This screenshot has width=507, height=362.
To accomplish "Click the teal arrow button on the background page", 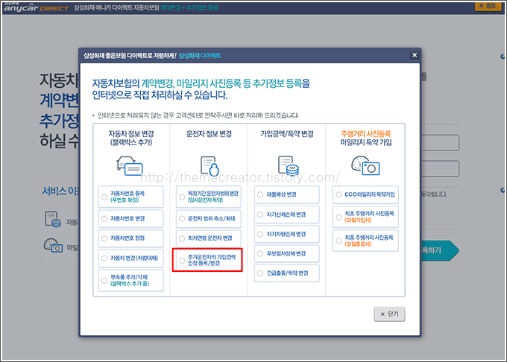I will (x=440, y=250).
